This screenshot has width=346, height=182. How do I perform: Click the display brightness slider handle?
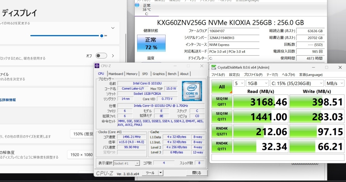point(102,36)
